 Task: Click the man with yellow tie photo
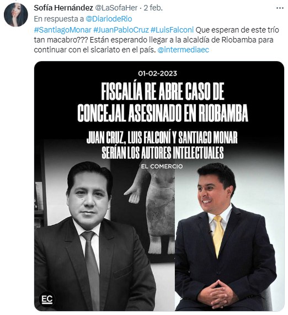[x=223, y=237]
